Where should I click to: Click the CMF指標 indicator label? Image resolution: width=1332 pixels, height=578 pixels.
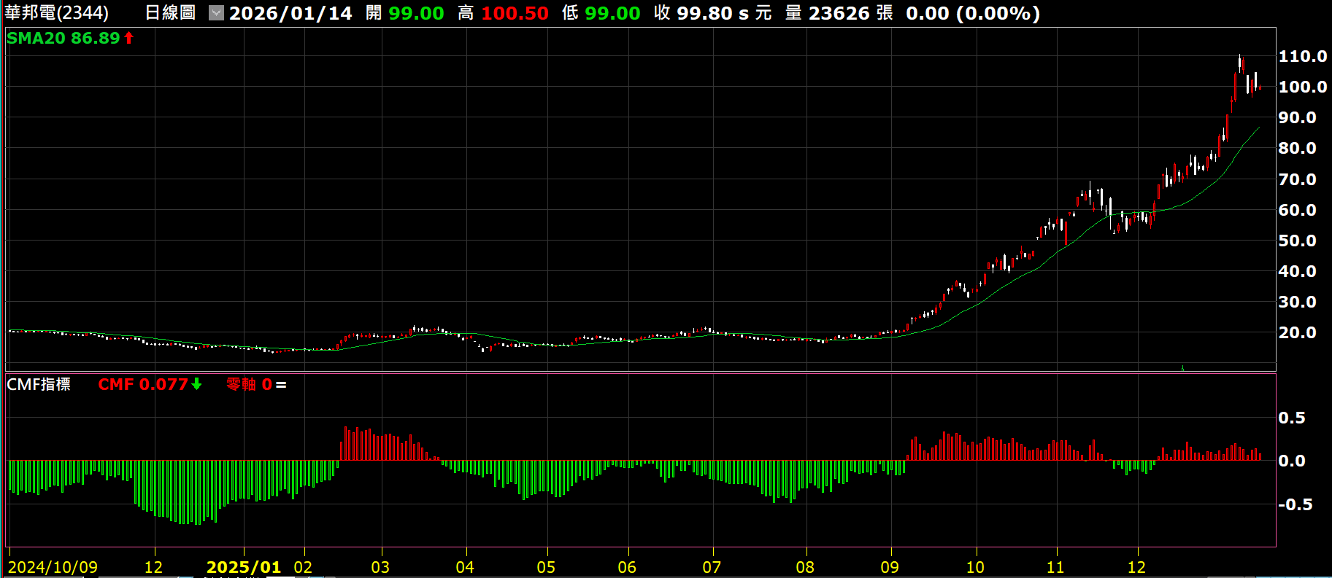coord(39,384)
